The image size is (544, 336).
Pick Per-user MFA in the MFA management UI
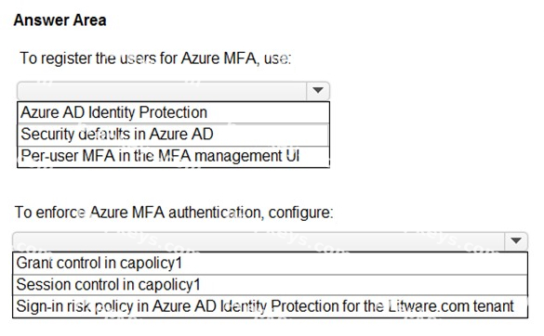[173, 156]
